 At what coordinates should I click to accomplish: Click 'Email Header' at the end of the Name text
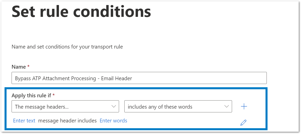point(119,78)
